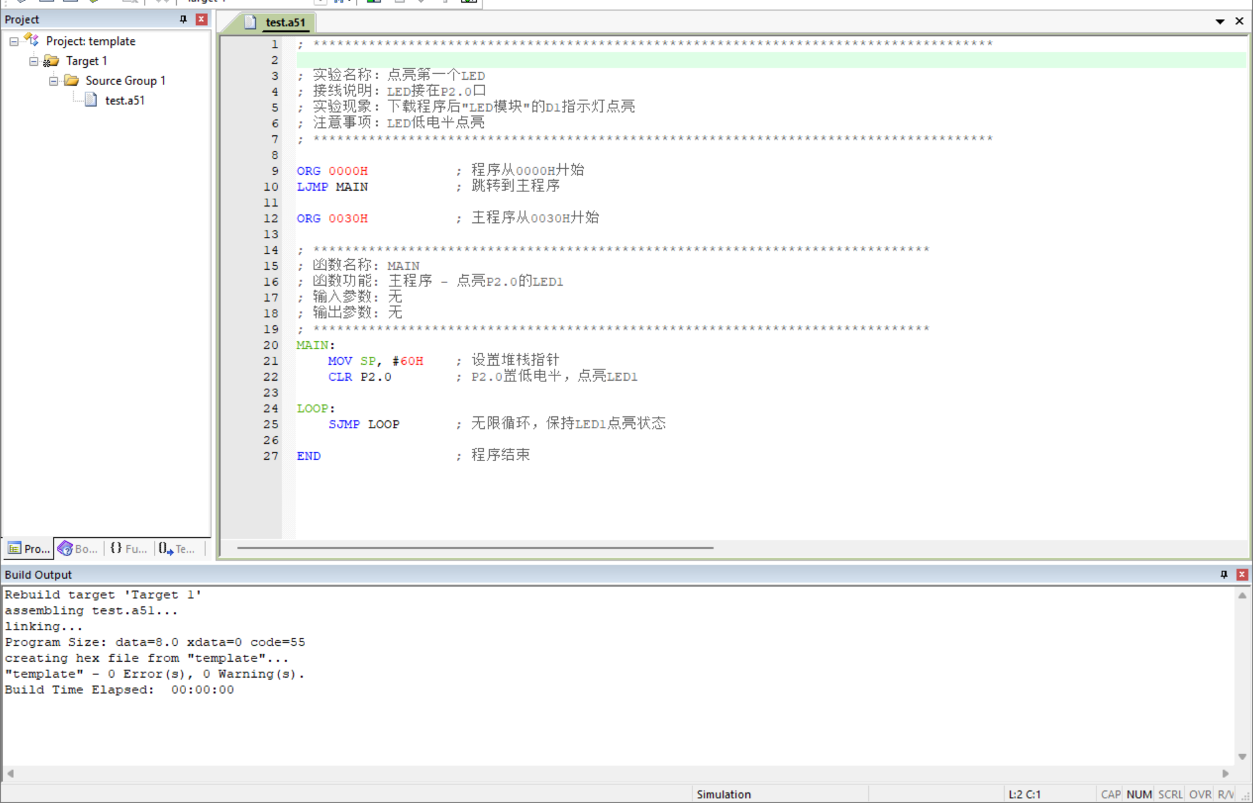1253x803 pixels.
Task: Collapse the Target 1 tree node
Action: [x=34, y=61]
